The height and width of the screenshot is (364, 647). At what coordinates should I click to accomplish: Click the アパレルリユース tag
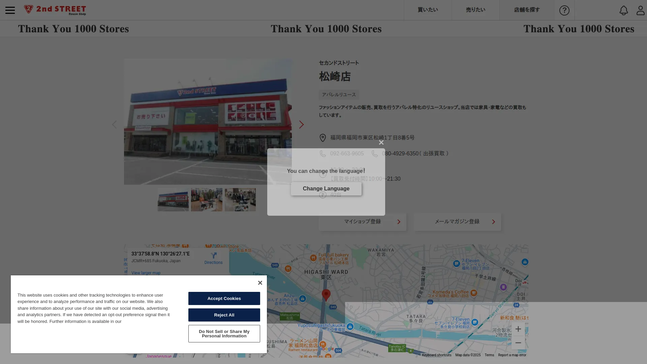(339, 95)
